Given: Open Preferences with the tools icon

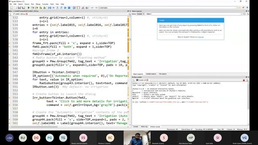Looking at the screenshot, I should pos(83,8).
